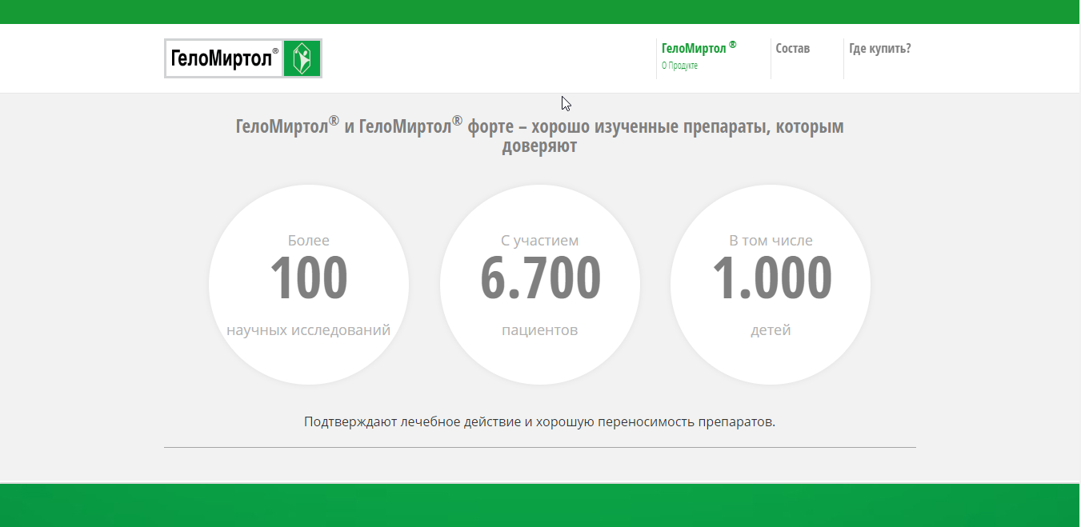The width and height of the screenshot is (1081, 527).
Task: Open the Где купить? navigation item
Action: pos(880,48)
